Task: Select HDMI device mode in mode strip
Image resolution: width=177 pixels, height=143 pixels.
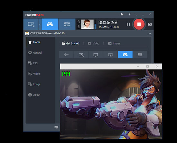Action: (140, 55)
